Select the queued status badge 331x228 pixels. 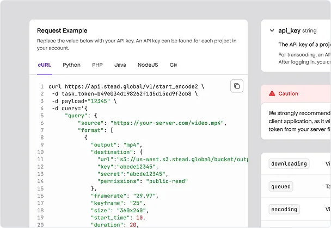click(x=280, y=186)
